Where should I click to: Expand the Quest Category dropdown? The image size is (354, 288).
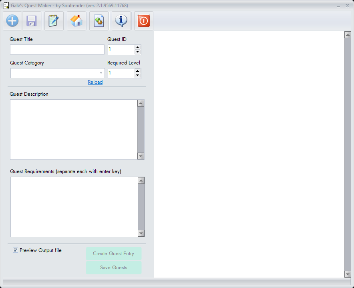click(x=101, y=73)
